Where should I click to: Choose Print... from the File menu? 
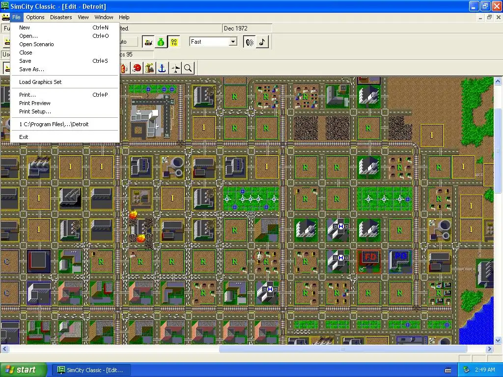pos(65,95)
